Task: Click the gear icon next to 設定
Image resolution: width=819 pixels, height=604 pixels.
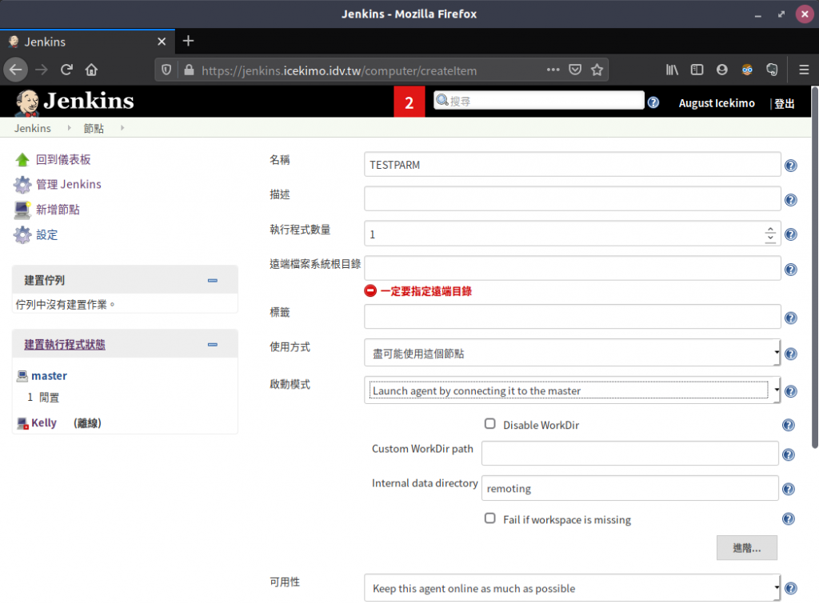Action: tap(22, 235)
